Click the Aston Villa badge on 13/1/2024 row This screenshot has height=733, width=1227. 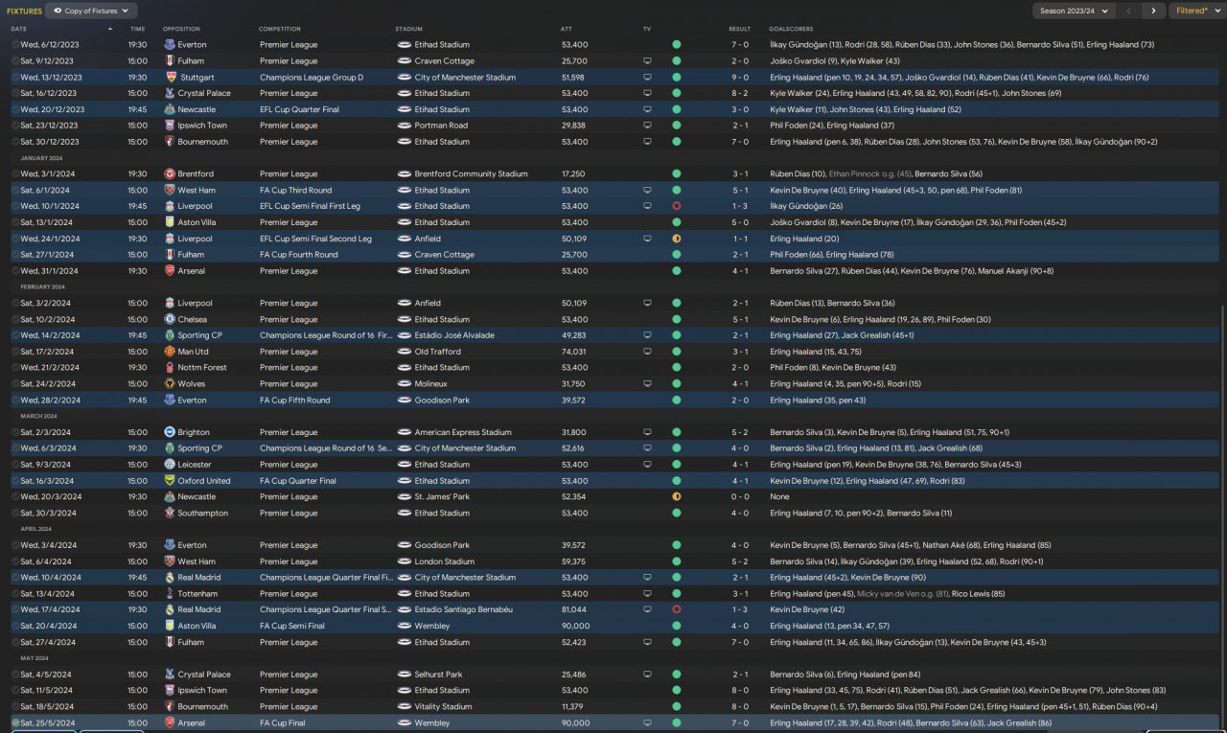[x=170, y=222]
